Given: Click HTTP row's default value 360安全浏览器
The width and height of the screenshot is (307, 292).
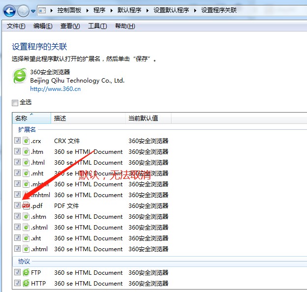Looking at the screenshot, I should [x=149, y=283].
